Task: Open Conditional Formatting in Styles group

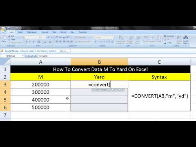Action: (120, 40)
